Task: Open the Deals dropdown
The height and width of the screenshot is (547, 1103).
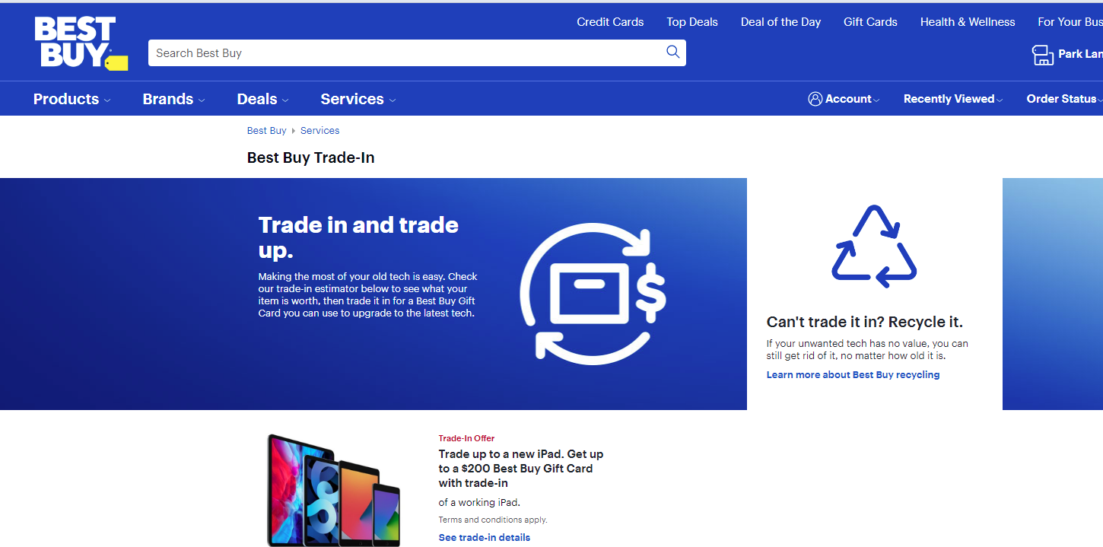Action: point(262,99)
